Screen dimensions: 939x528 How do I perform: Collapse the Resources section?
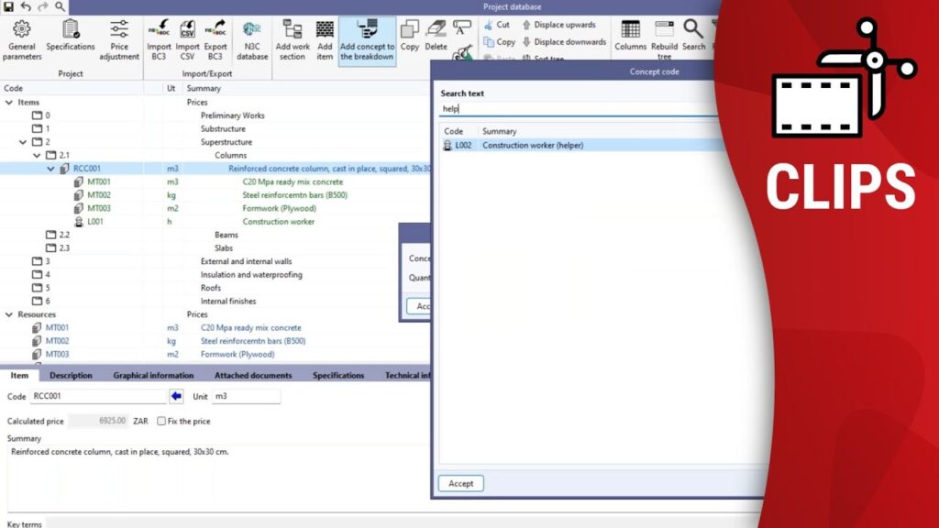pos(9,314)
